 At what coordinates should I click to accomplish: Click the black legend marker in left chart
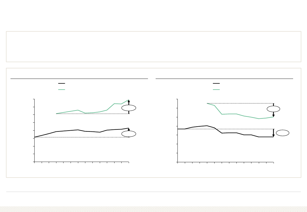pyautogui.click(x=62, y=83)
